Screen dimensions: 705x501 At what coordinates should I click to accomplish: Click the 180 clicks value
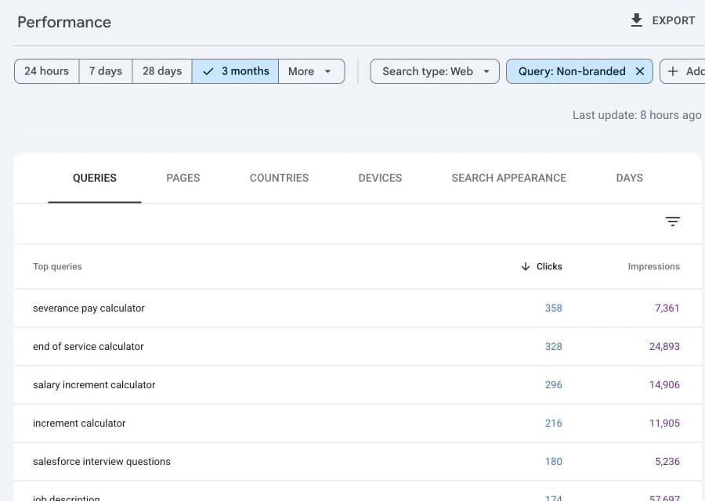pos(554,461)
